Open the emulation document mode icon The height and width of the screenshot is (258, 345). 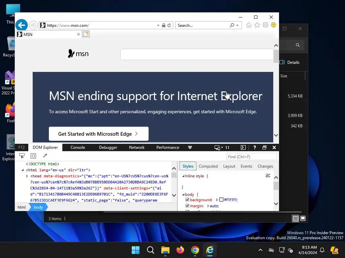coord(218,148)
